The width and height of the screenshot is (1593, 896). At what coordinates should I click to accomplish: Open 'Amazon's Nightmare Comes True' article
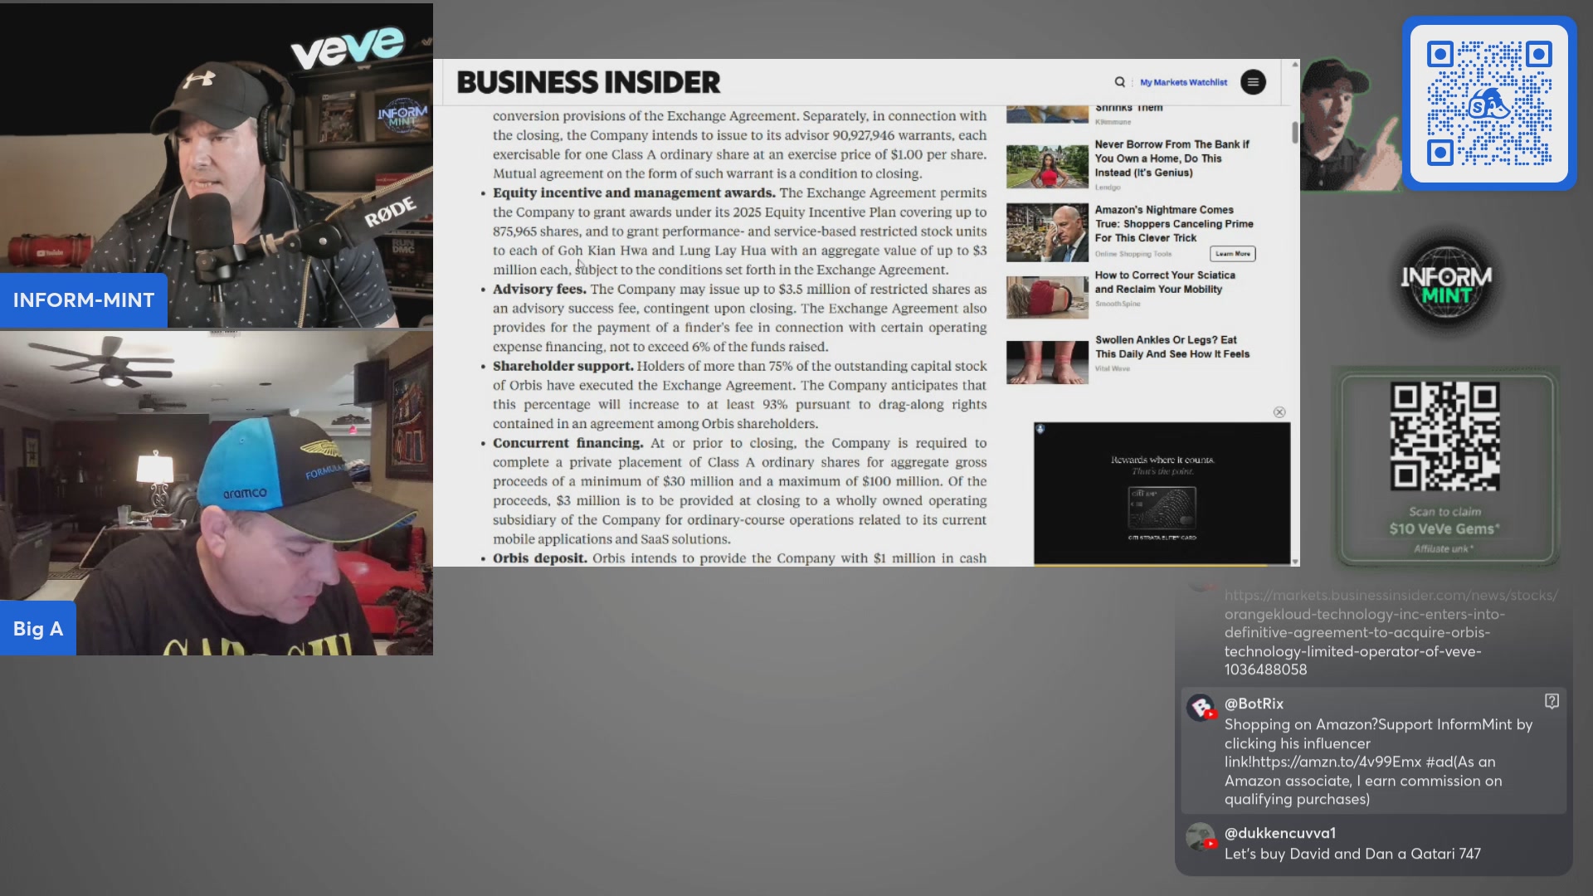tap(1174, 224)
